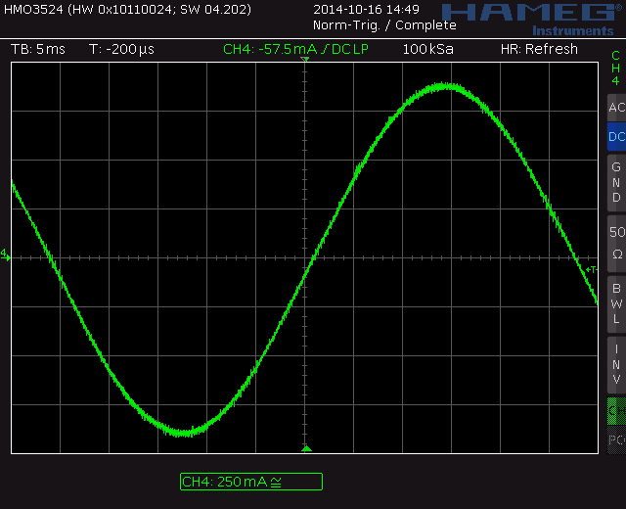Click the trigger level marker on right edge
The height and width of the screenshot is (509, 626).
coord(591,269)
